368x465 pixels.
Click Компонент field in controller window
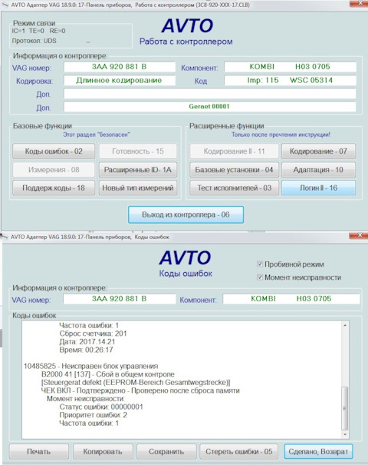[290, 67]
